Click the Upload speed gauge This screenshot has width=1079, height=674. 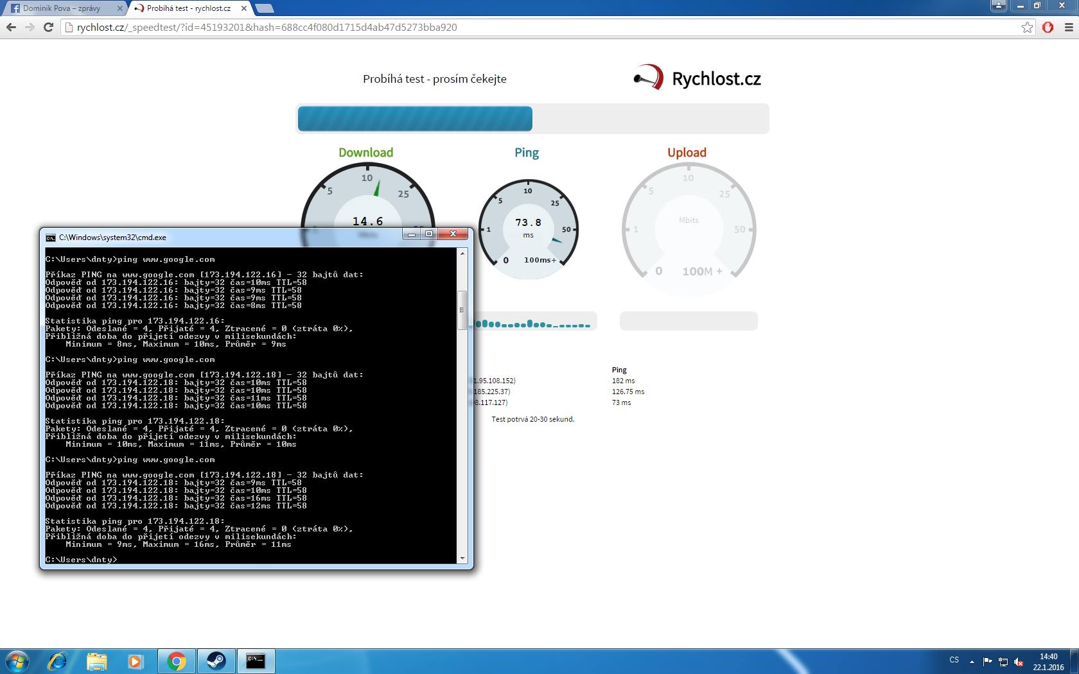[689, 229]
